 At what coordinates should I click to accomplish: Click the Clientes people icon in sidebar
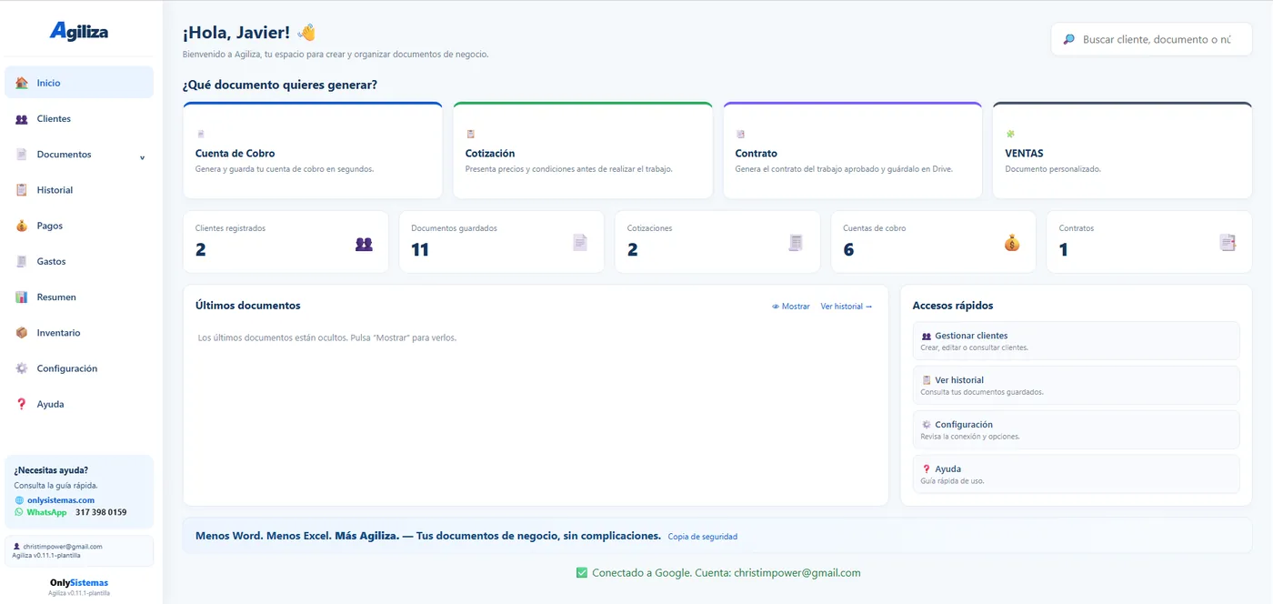click(22, 119)
